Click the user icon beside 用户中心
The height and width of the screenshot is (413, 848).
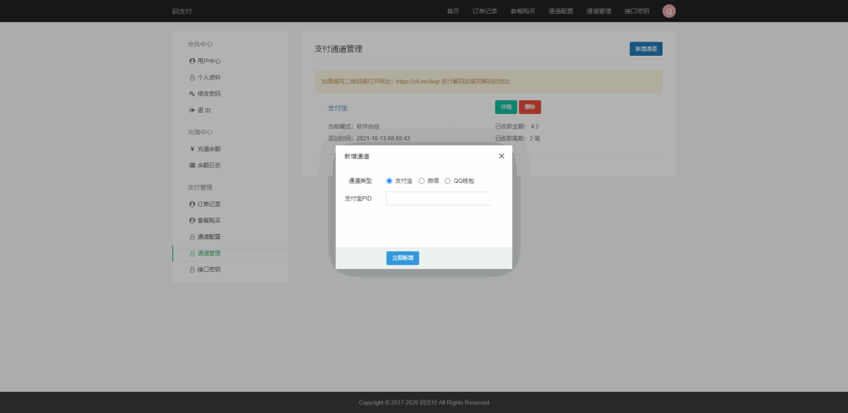(x=192, y=61)
